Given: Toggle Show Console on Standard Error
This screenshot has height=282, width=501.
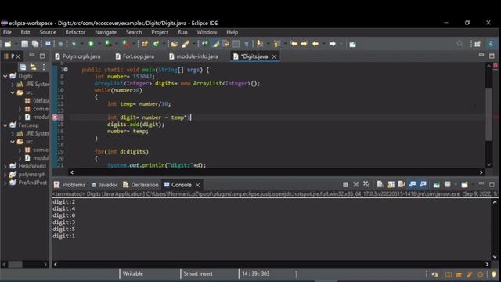Looking at the screenshot, I should pyautogui.click(x=423, y=185).
